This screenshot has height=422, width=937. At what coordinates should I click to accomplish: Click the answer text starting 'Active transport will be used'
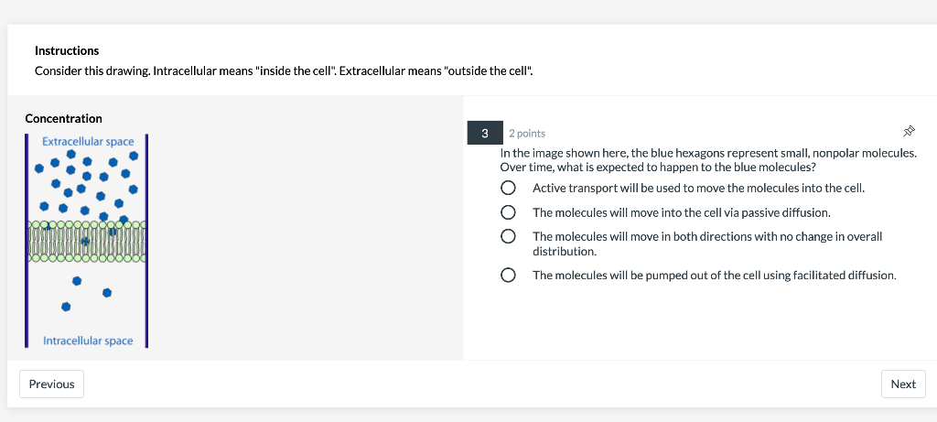pyautogui.click(x=698, y=188)
